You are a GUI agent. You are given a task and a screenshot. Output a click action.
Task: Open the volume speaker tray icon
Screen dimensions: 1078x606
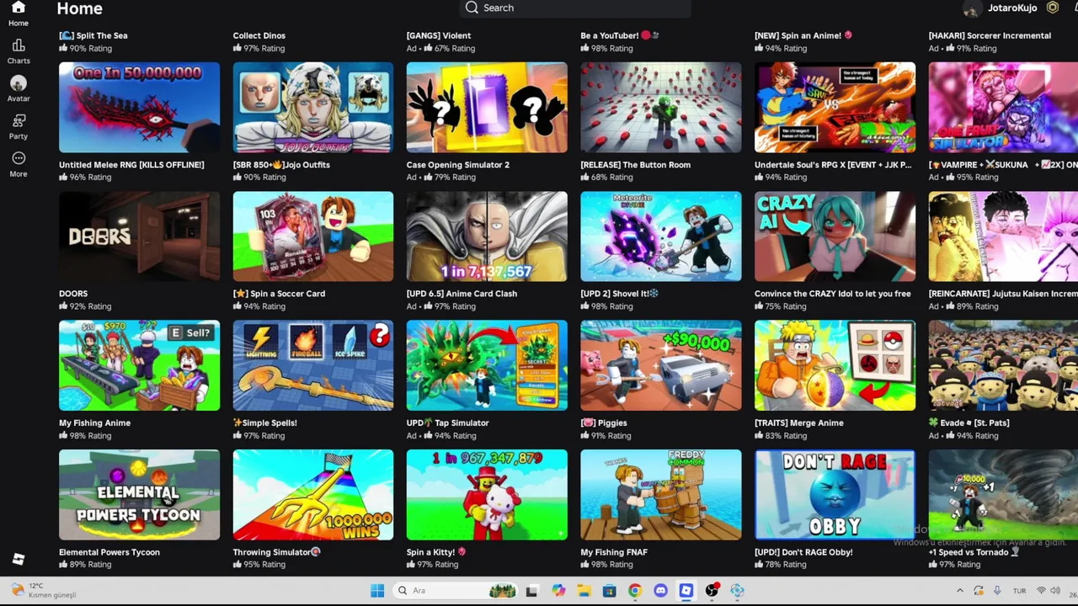click(1055, 591)
